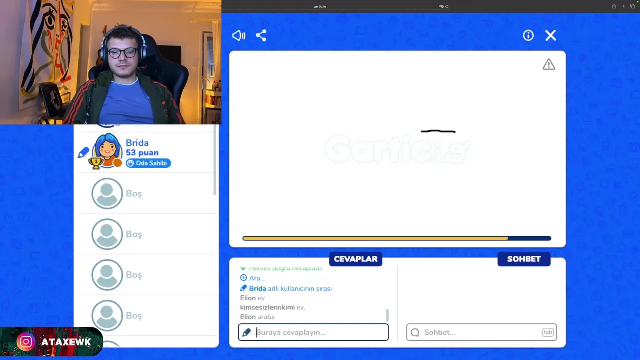Click the pencil icon in answer field

click(246, 332)
